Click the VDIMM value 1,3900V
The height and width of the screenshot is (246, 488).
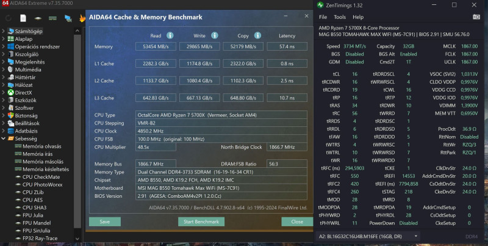(x=469, y=106)
